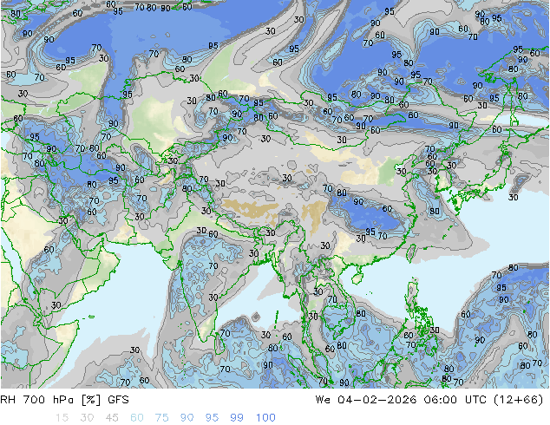Click the legend value 15

tap(62, 418)
